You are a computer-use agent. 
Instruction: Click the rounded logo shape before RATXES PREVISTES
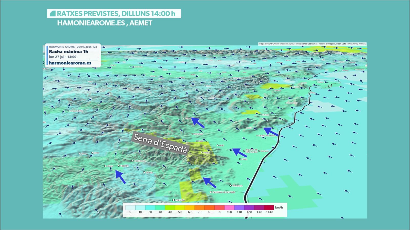click(53, 14)
